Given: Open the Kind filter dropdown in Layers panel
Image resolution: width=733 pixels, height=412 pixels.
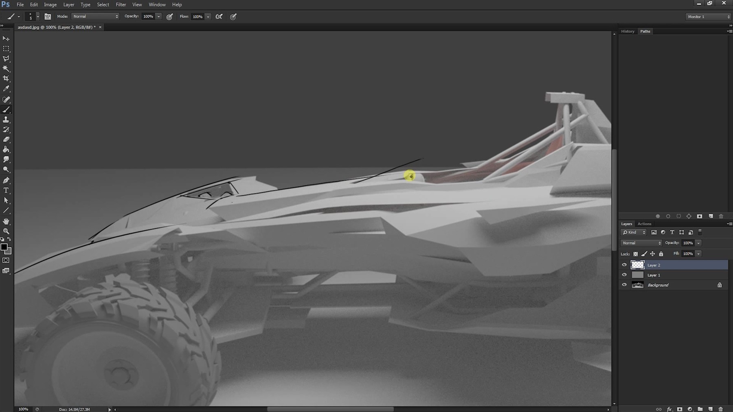Looking at the screenshot, I should click(633, 232).
